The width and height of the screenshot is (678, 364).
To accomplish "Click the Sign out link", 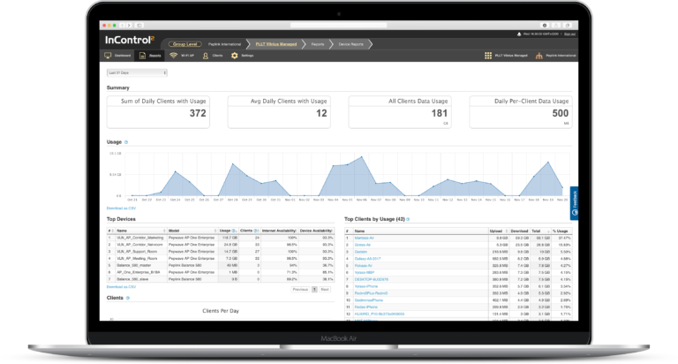I will (569, 34).
